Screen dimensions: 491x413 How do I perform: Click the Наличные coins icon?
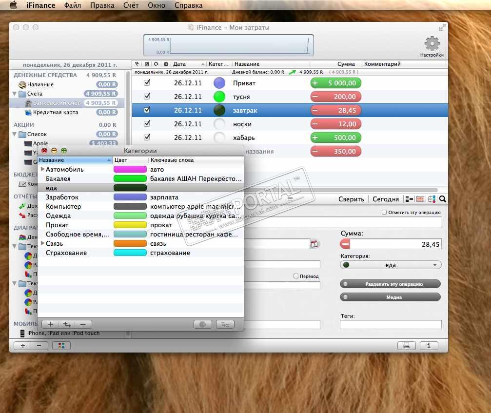point(22,84)
